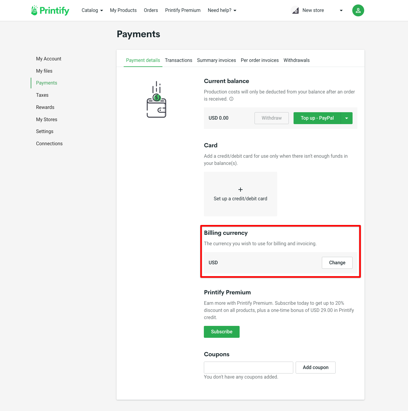The width and height of the screenshot is (408, 411).
Task: Click the Printify logo
Action: [x=50, y=10]
